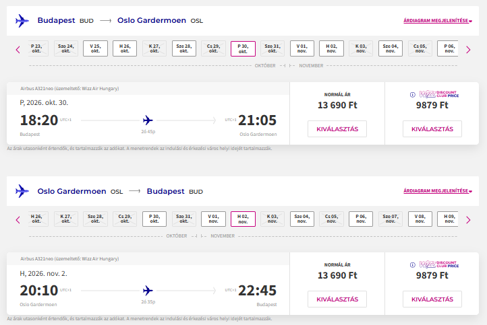This screenshot has width=487, height=325.
Task: Click previous dates arrow for Budapest–Oslo flight
Action: 18,50
